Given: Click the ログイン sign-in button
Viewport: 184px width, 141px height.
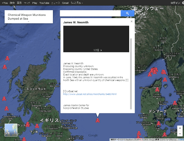Looking at the screenshot, I should 175,3.
